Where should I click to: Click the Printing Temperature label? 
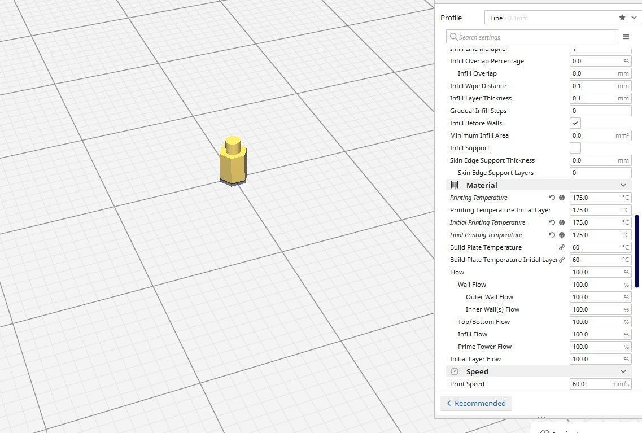click(478, 198)
